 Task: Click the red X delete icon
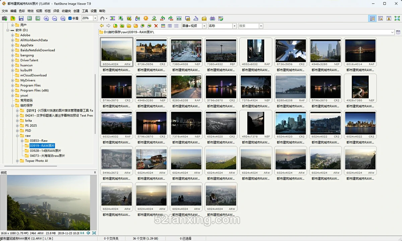click(156, 26)
